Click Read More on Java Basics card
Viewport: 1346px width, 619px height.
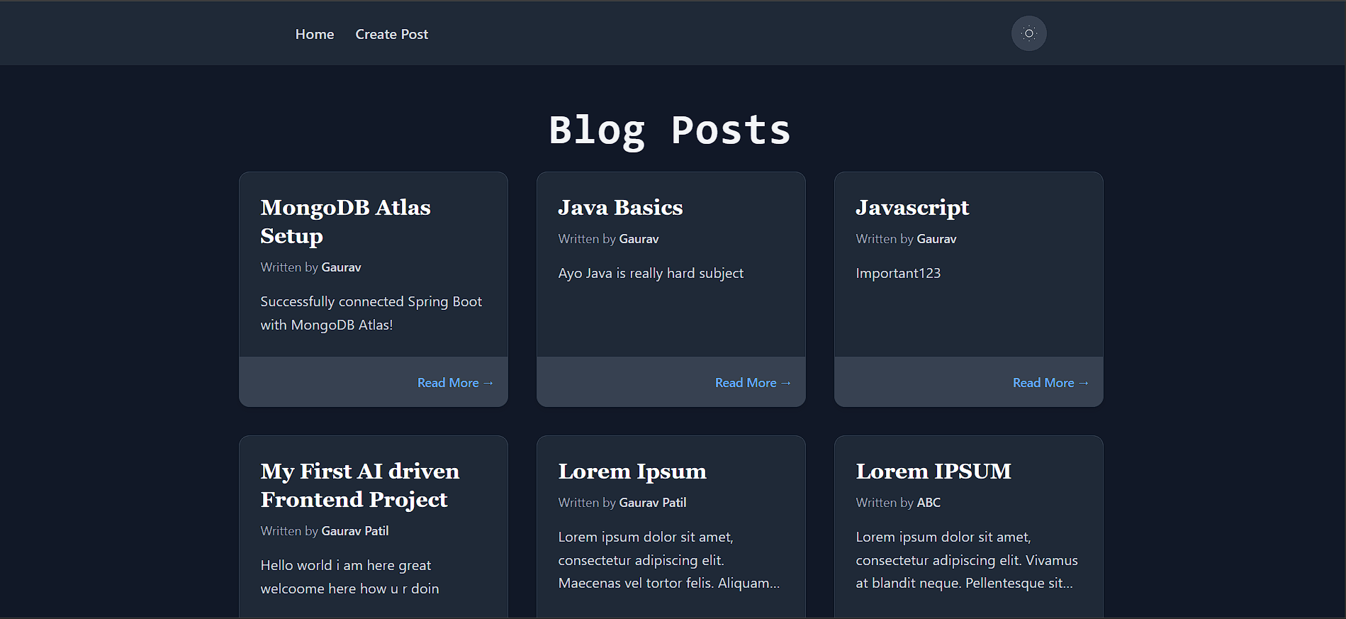tap(752, 383)
